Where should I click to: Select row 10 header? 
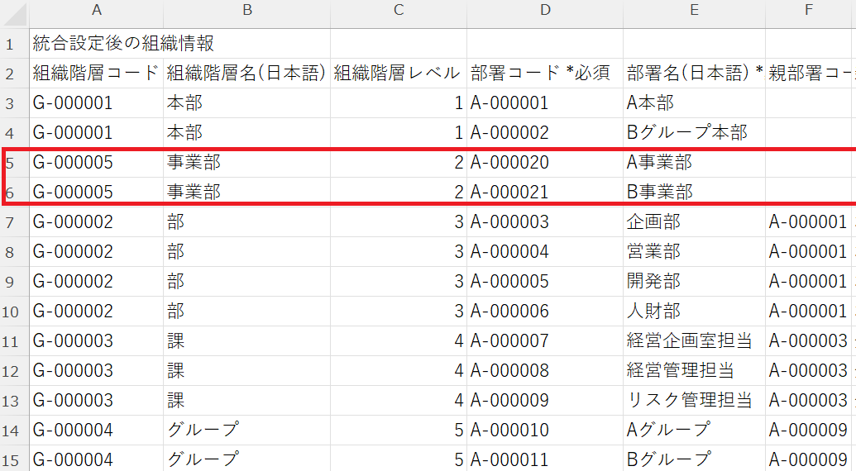click(14, 312)
